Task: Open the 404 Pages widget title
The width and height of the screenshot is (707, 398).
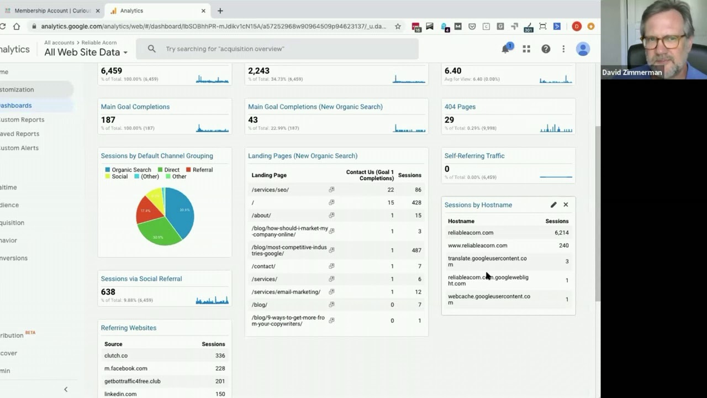Action: point(460,107)
